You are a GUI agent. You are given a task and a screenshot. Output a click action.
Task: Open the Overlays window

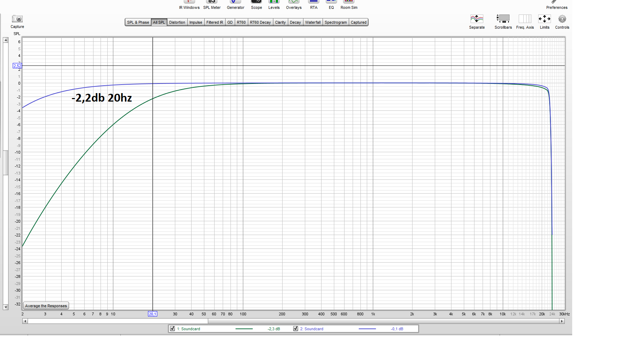pos(294,4)
